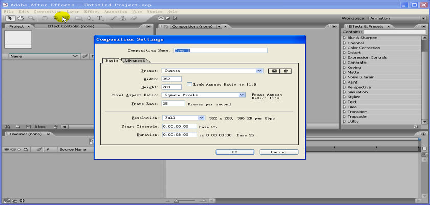Open the Pixel Aspect Ratio dropdown
Image resolution: width=430 pixels, height=205 pixels.
(241, 95)
